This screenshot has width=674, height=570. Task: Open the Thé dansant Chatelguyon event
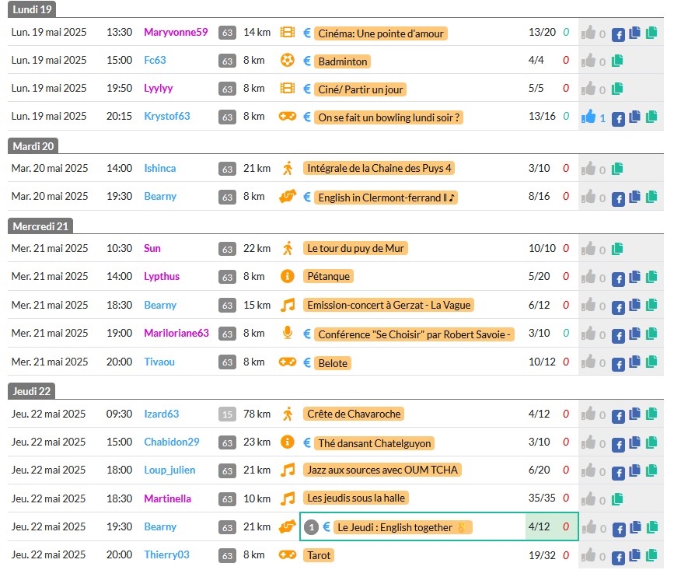[374, 443]
